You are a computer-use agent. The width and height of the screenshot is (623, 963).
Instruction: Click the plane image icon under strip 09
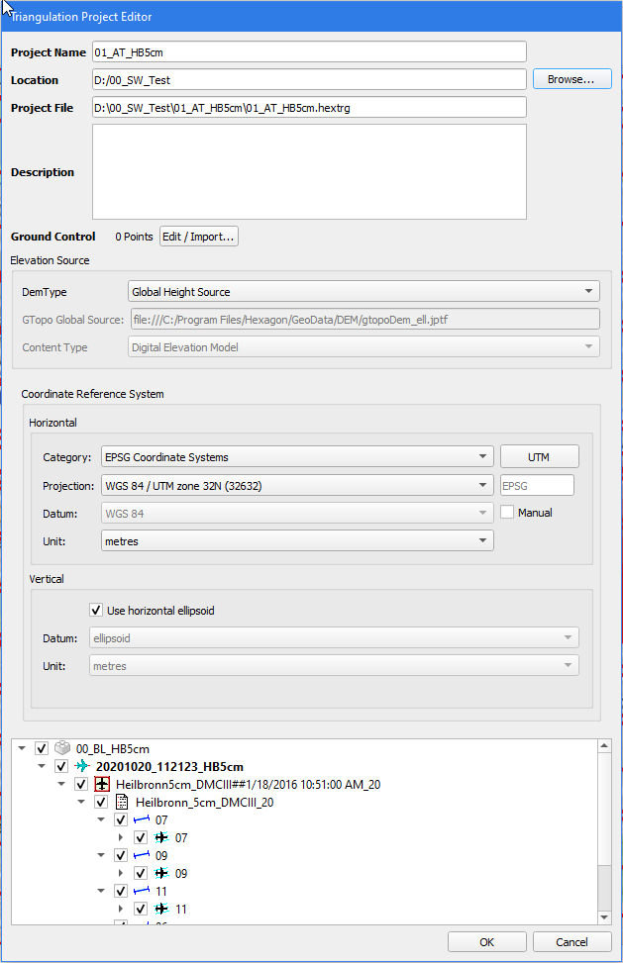(x=160, y=874)
